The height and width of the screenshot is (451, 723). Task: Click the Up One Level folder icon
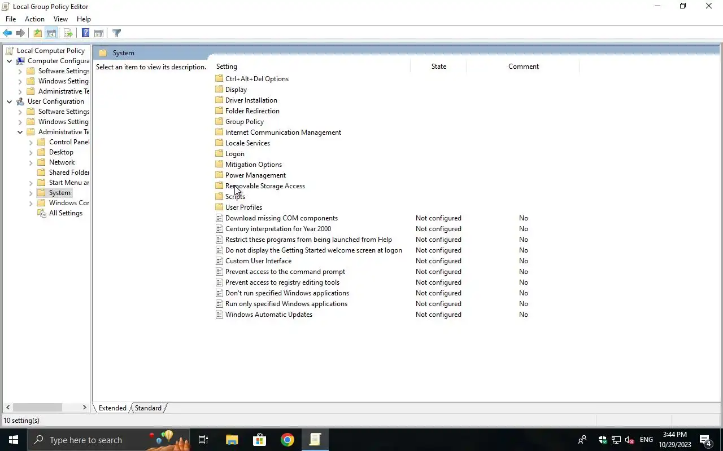[37, 33]
